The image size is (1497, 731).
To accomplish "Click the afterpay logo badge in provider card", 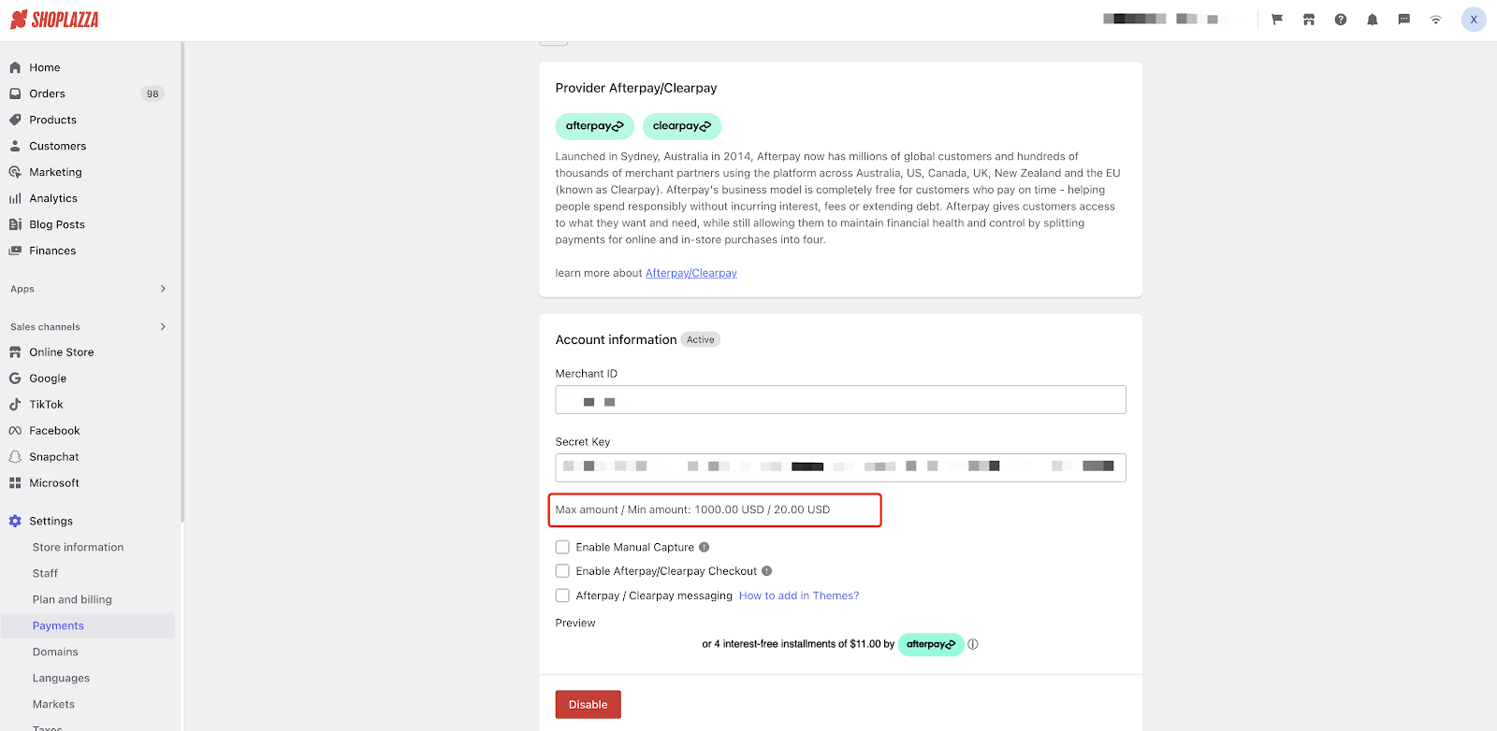I will (x=595, y=126).
